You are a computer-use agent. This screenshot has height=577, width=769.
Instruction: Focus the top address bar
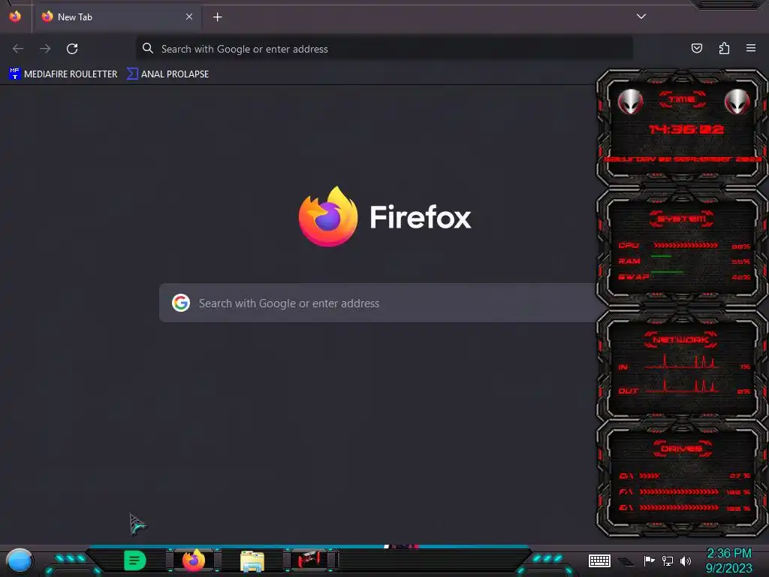[x=384, y=49]
